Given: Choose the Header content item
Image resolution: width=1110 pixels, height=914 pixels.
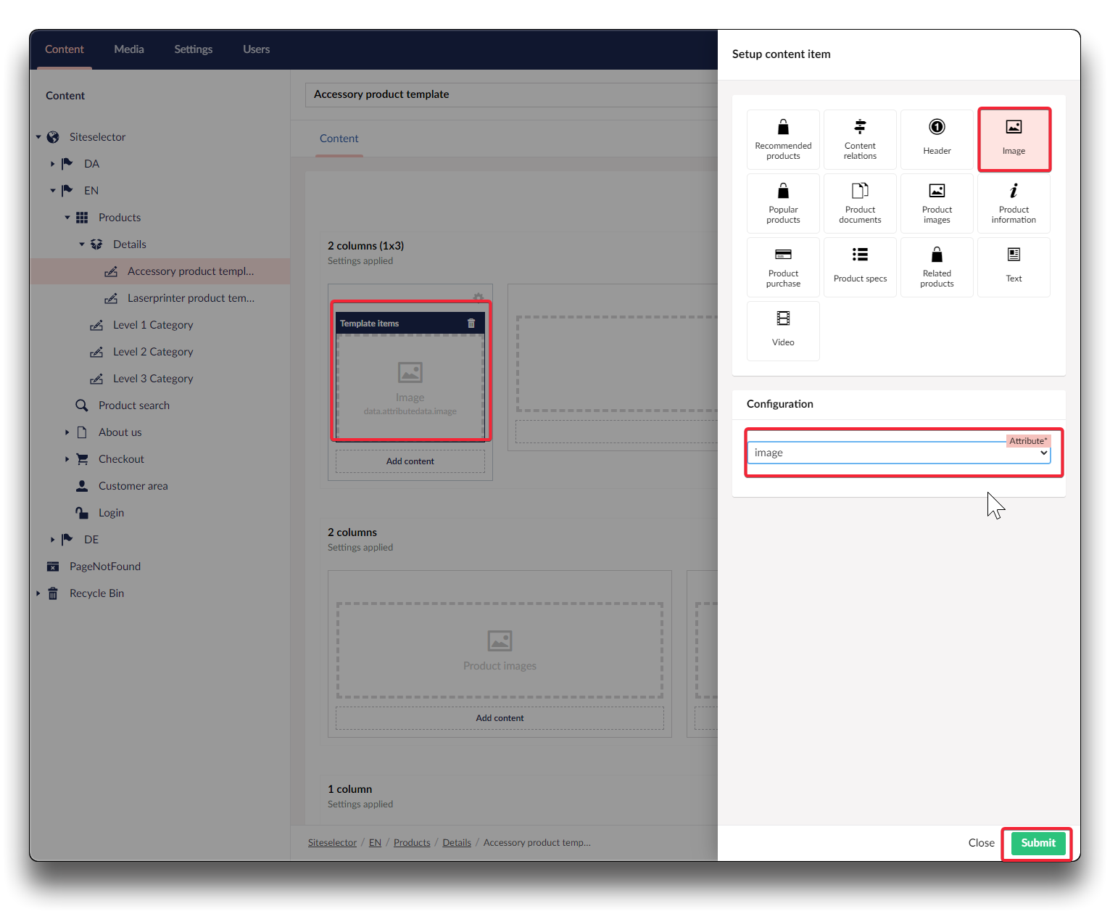Looking at the screenshot, I should click(937, 139).
